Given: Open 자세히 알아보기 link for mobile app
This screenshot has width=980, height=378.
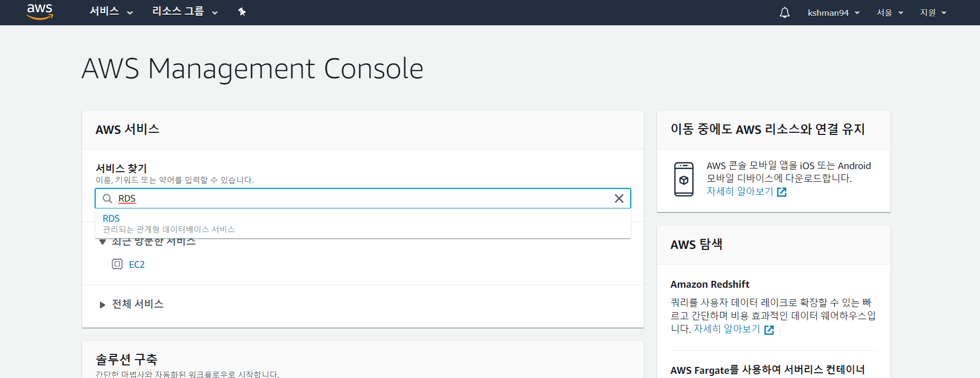Looking at the screenshot, I should coord(740,191).
